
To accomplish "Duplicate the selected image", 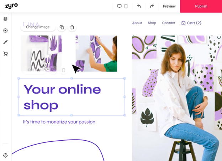I will pyautogui.click(x=62, y=27).
